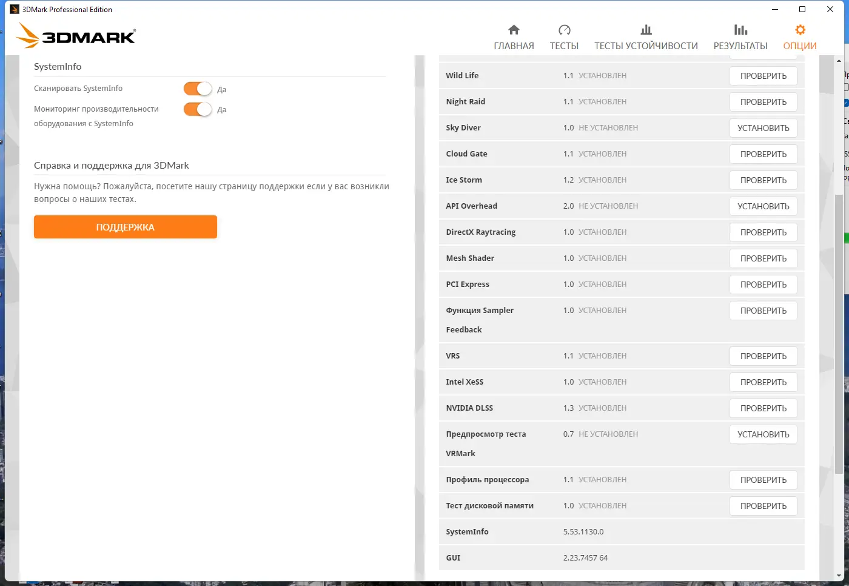
Task: Switch to ТЕСТЫ УСТОЙЧИВОСТИ tab
Action: [646, 38]
